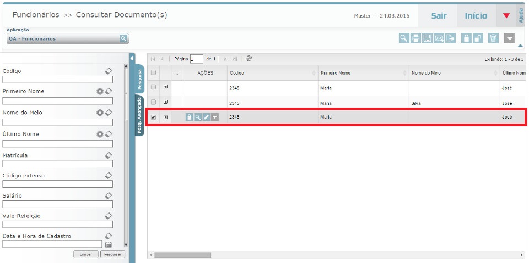Check the first row's checkbox

click(154, 87)
